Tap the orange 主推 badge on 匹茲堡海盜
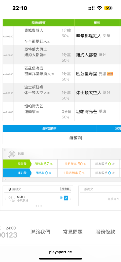Screen dimensions: 121x262 pyautogui.click(x=110, y=74)
